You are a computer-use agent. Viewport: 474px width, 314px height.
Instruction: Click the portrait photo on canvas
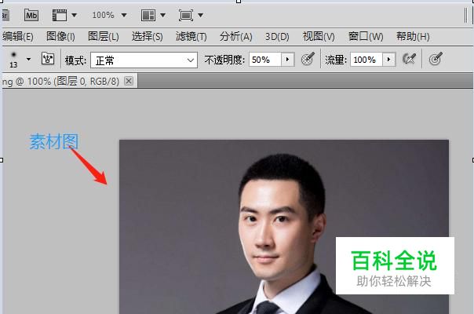click(x=284, y=227)
